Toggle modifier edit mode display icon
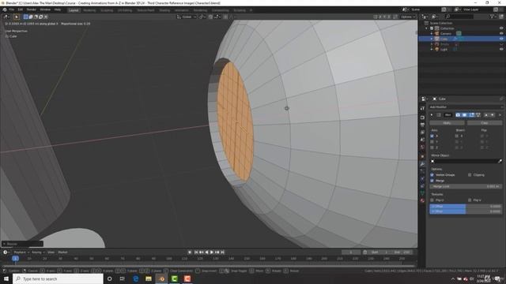Screen dimensions: 506x284 pos(471,115)
